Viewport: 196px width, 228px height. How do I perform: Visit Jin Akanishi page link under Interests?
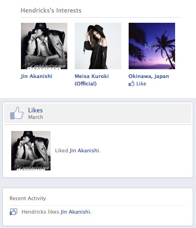point(36,76)
